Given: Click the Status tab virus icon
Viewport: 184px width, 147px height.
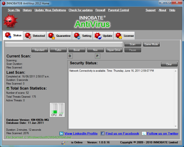Looking at the screenshot, I should [8, 35].
